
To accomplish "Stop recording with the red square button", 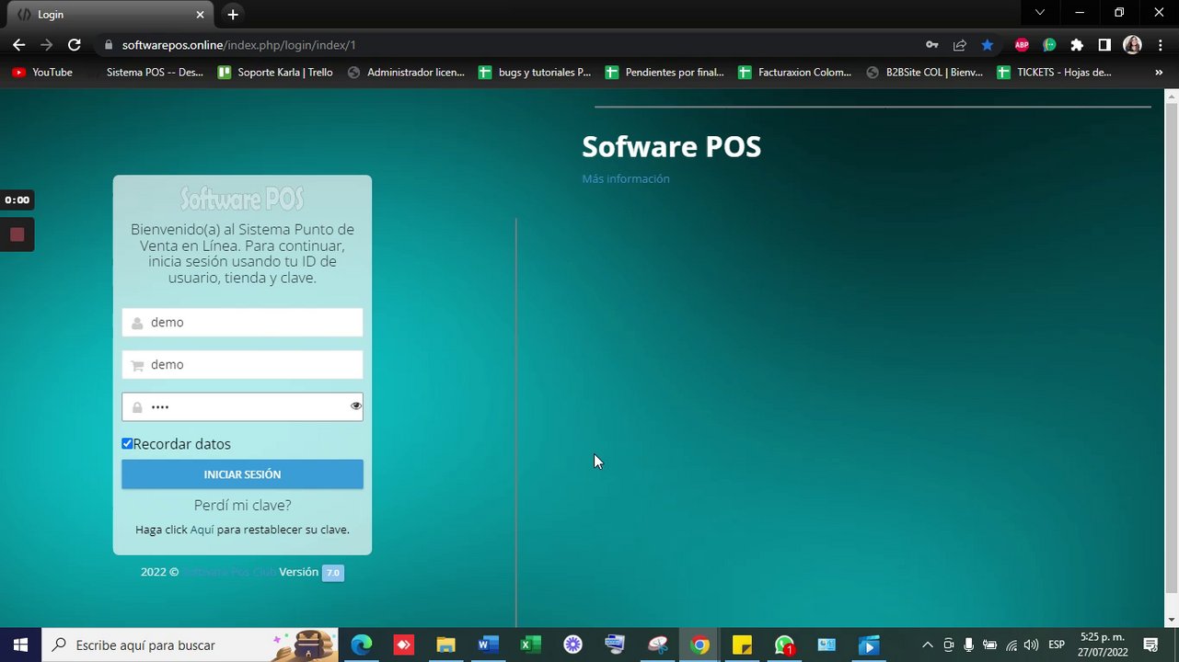I will 17,234.
